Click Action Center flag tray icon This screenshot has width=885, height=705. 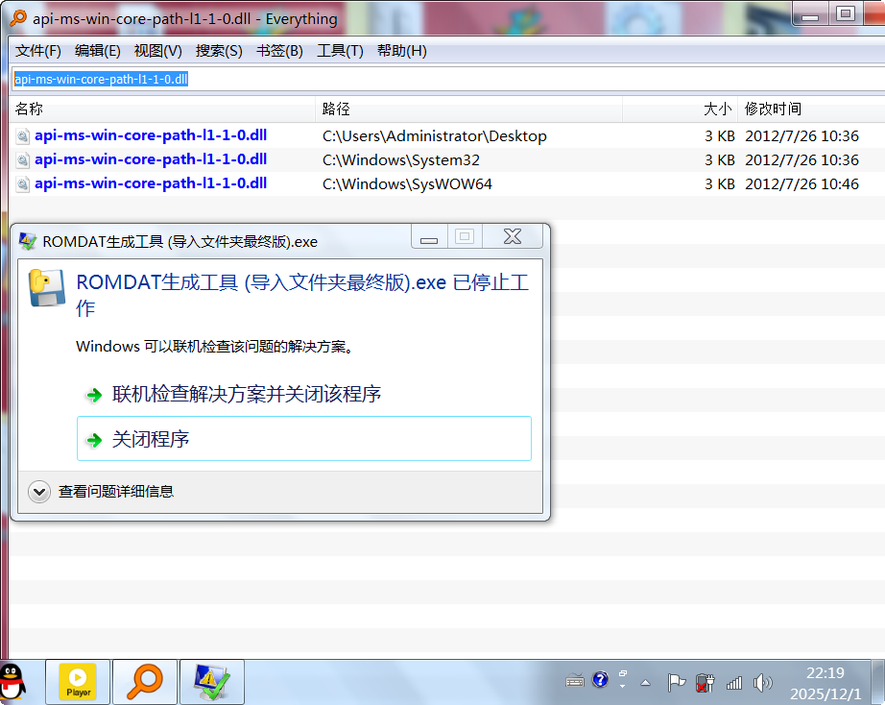pyautogui.click(x=677, y=682)
